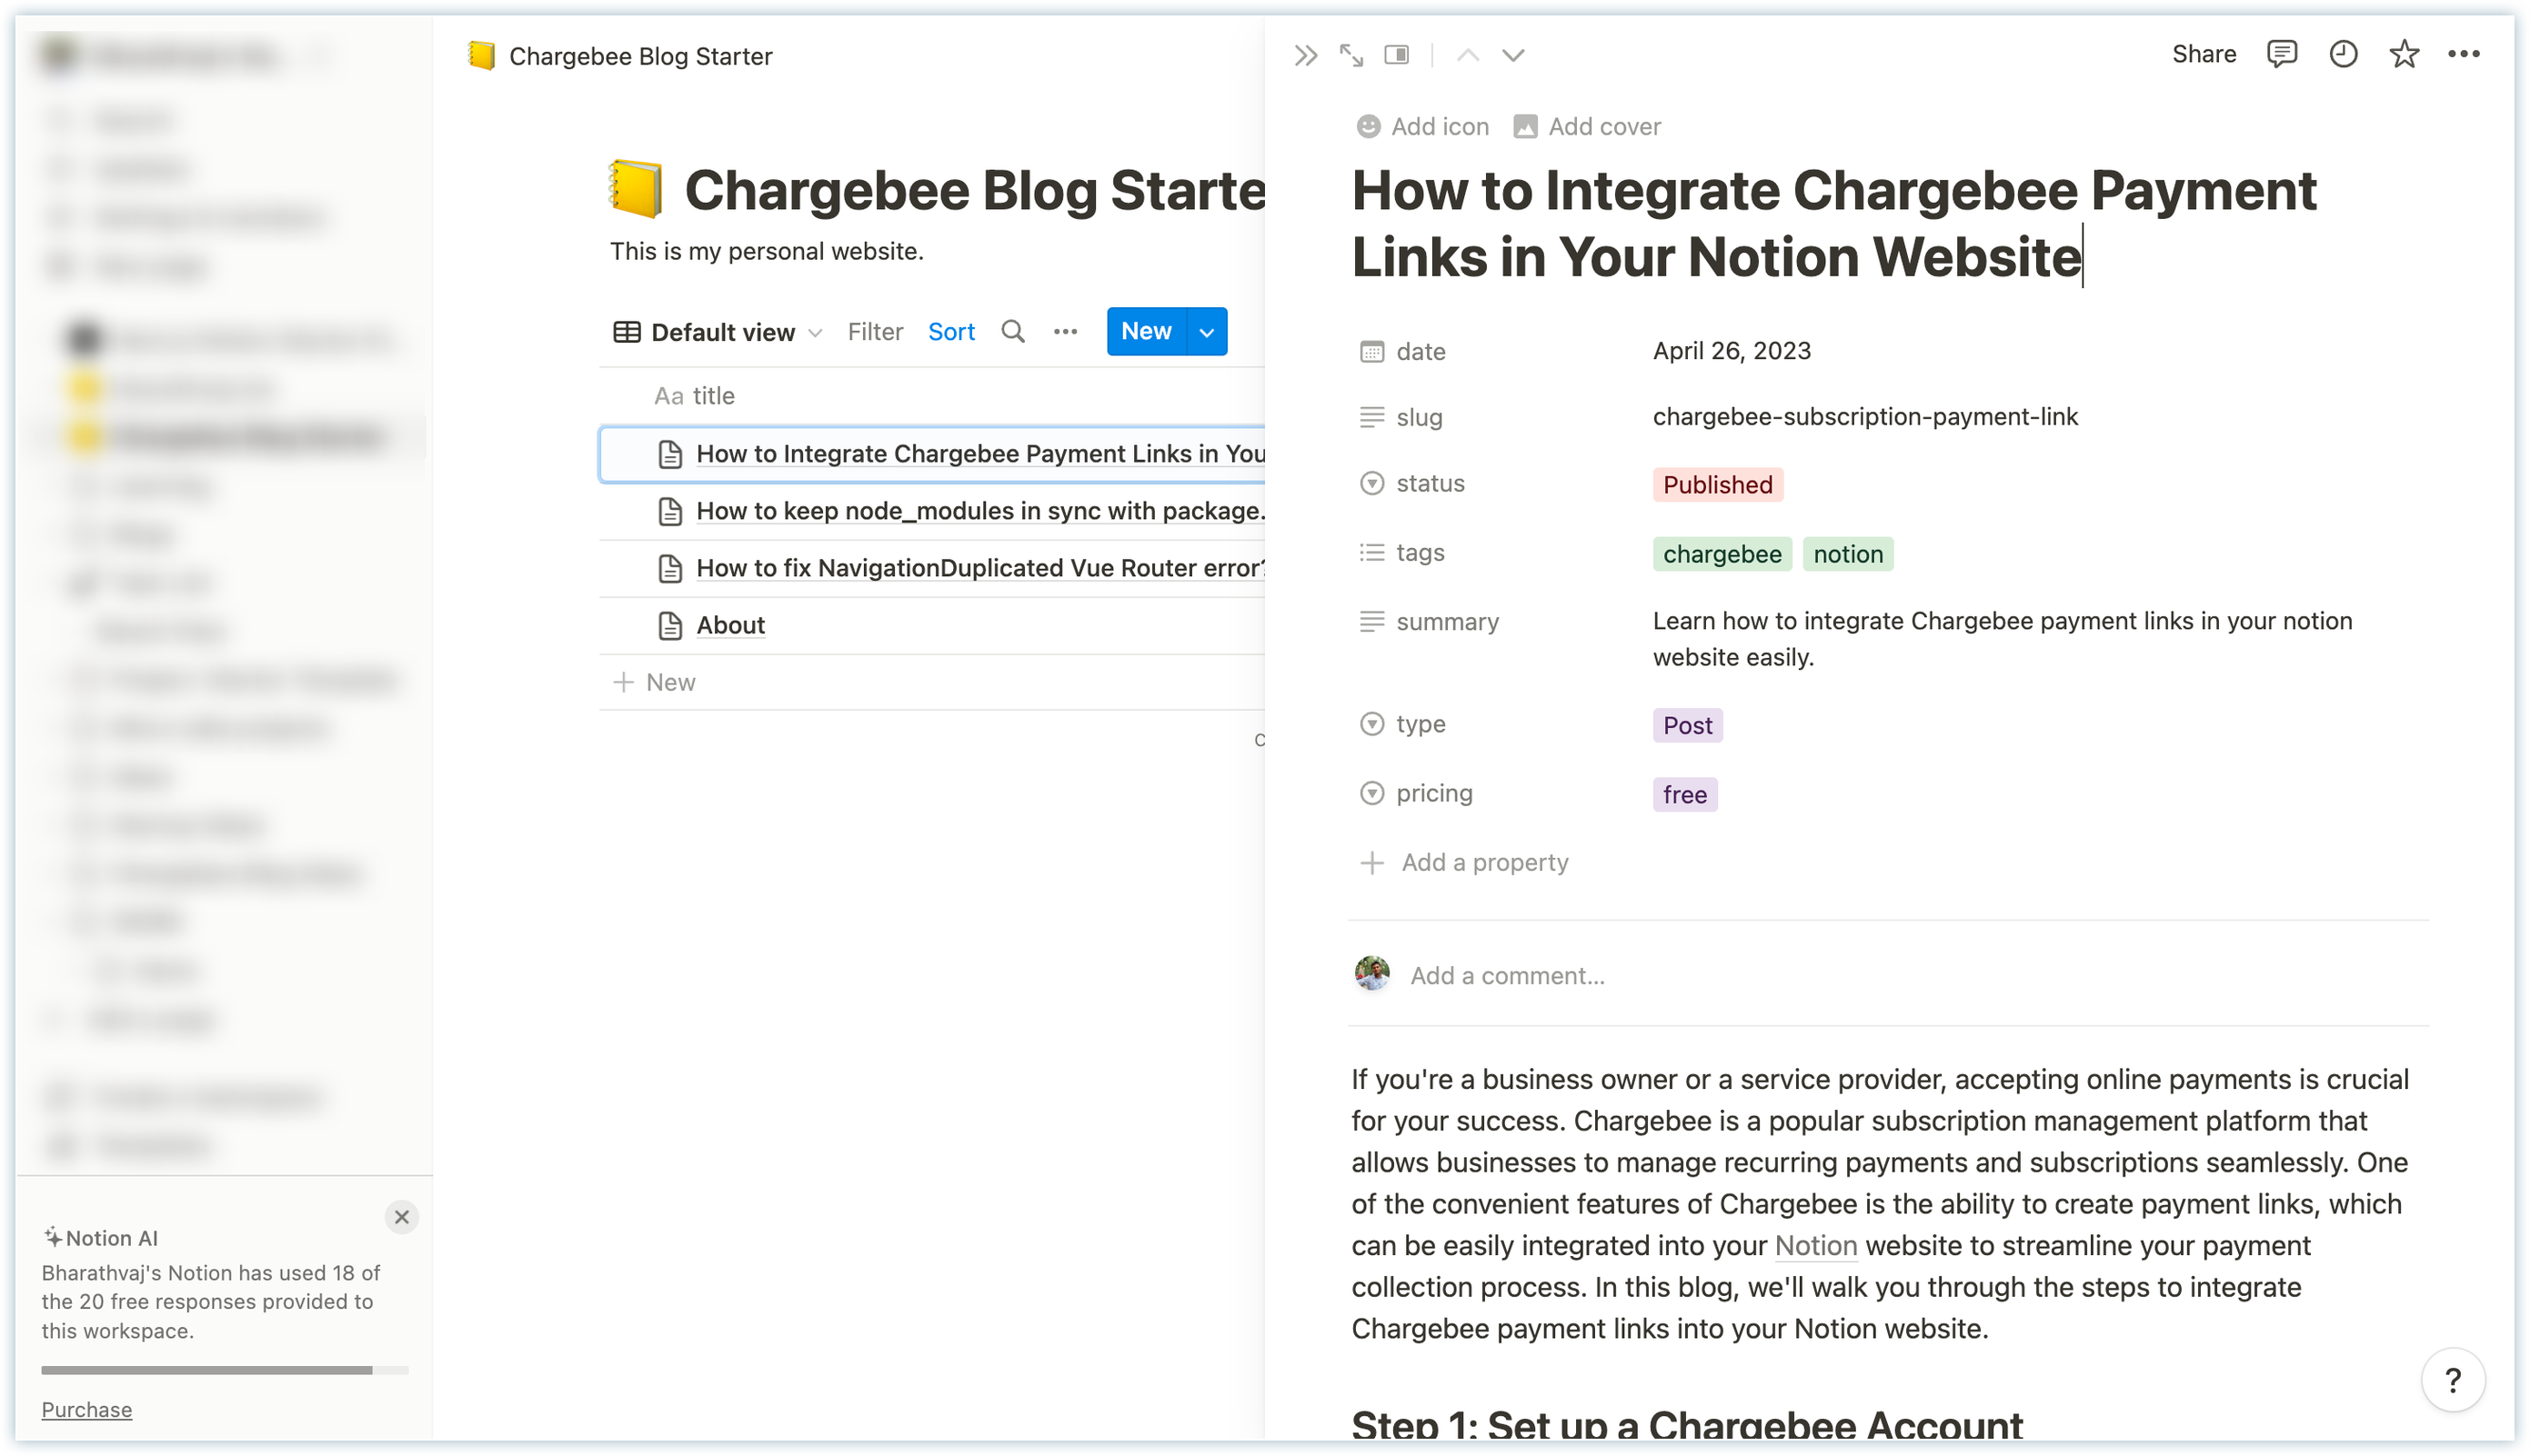Open Default view switcher
The image size is (2530, 1456).
point(718,332)
